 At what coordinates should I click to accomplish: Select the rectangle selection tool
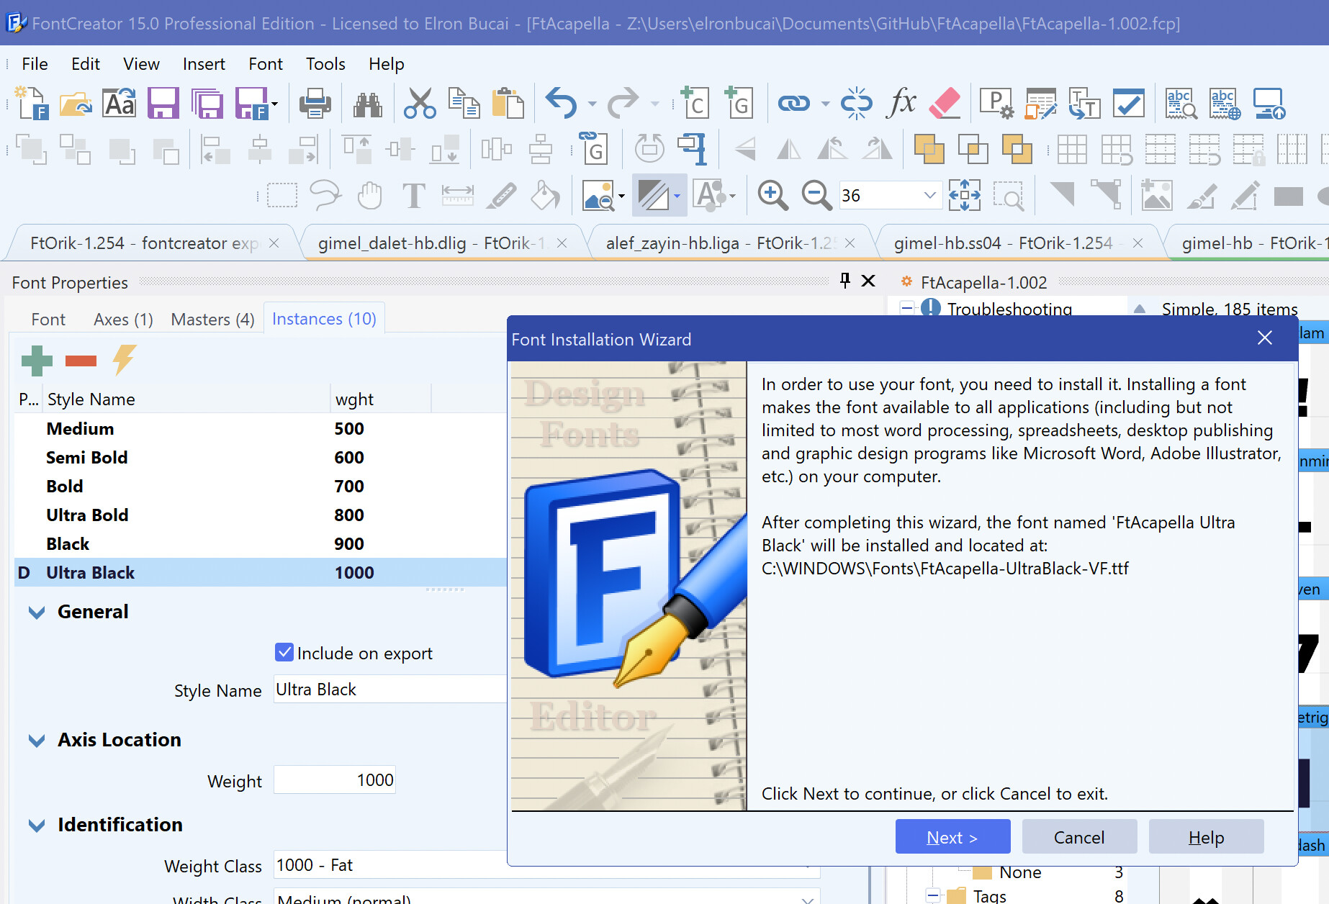(282, 195)
